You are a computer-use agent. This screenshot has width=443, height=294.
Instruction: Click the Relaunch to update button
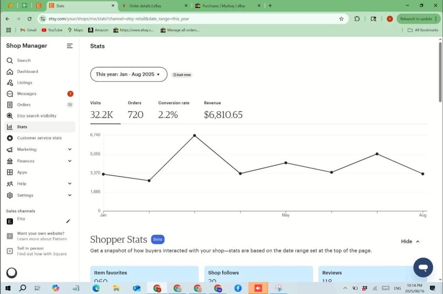pos(416,19)
